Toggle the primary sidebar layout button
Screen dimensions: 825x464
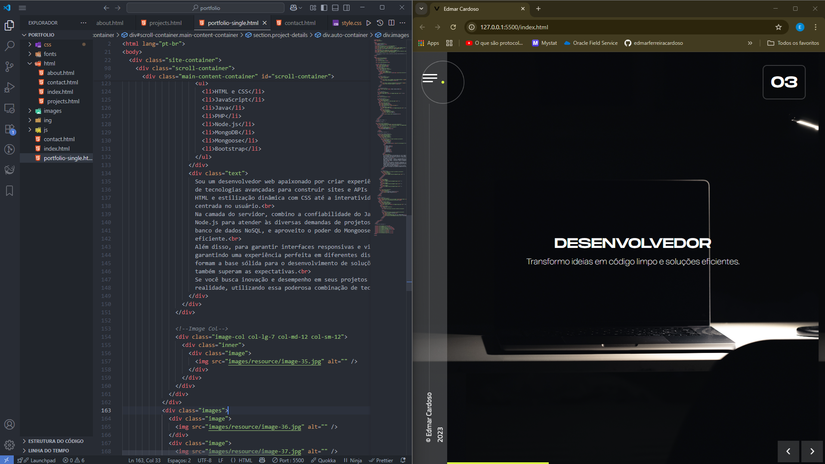tap(324, 8)
